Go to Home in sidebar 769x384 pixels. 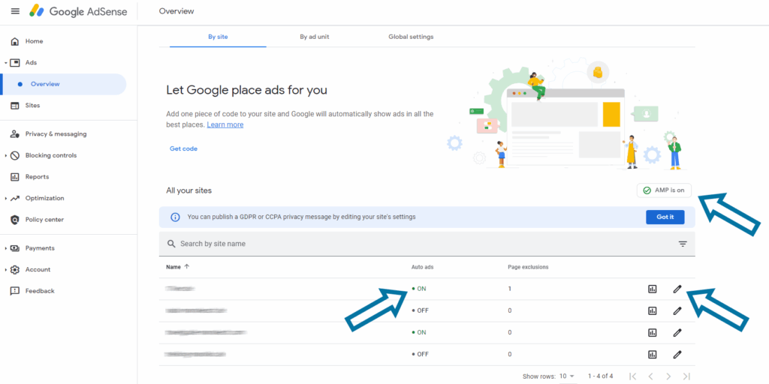[34, 41]
